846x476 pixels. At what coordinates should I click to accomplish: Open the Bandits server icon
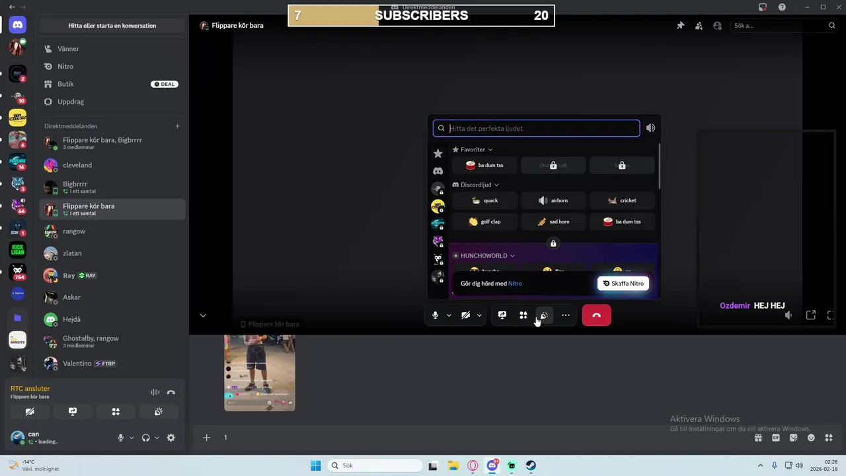click(x=18, y=340)
